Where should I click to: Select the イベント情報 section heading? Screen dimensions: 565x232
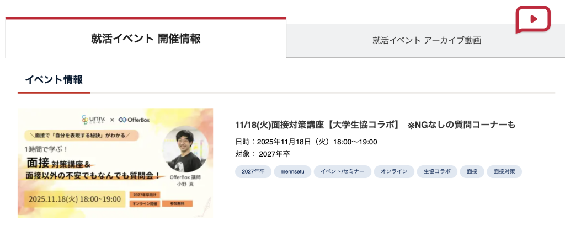54,79
